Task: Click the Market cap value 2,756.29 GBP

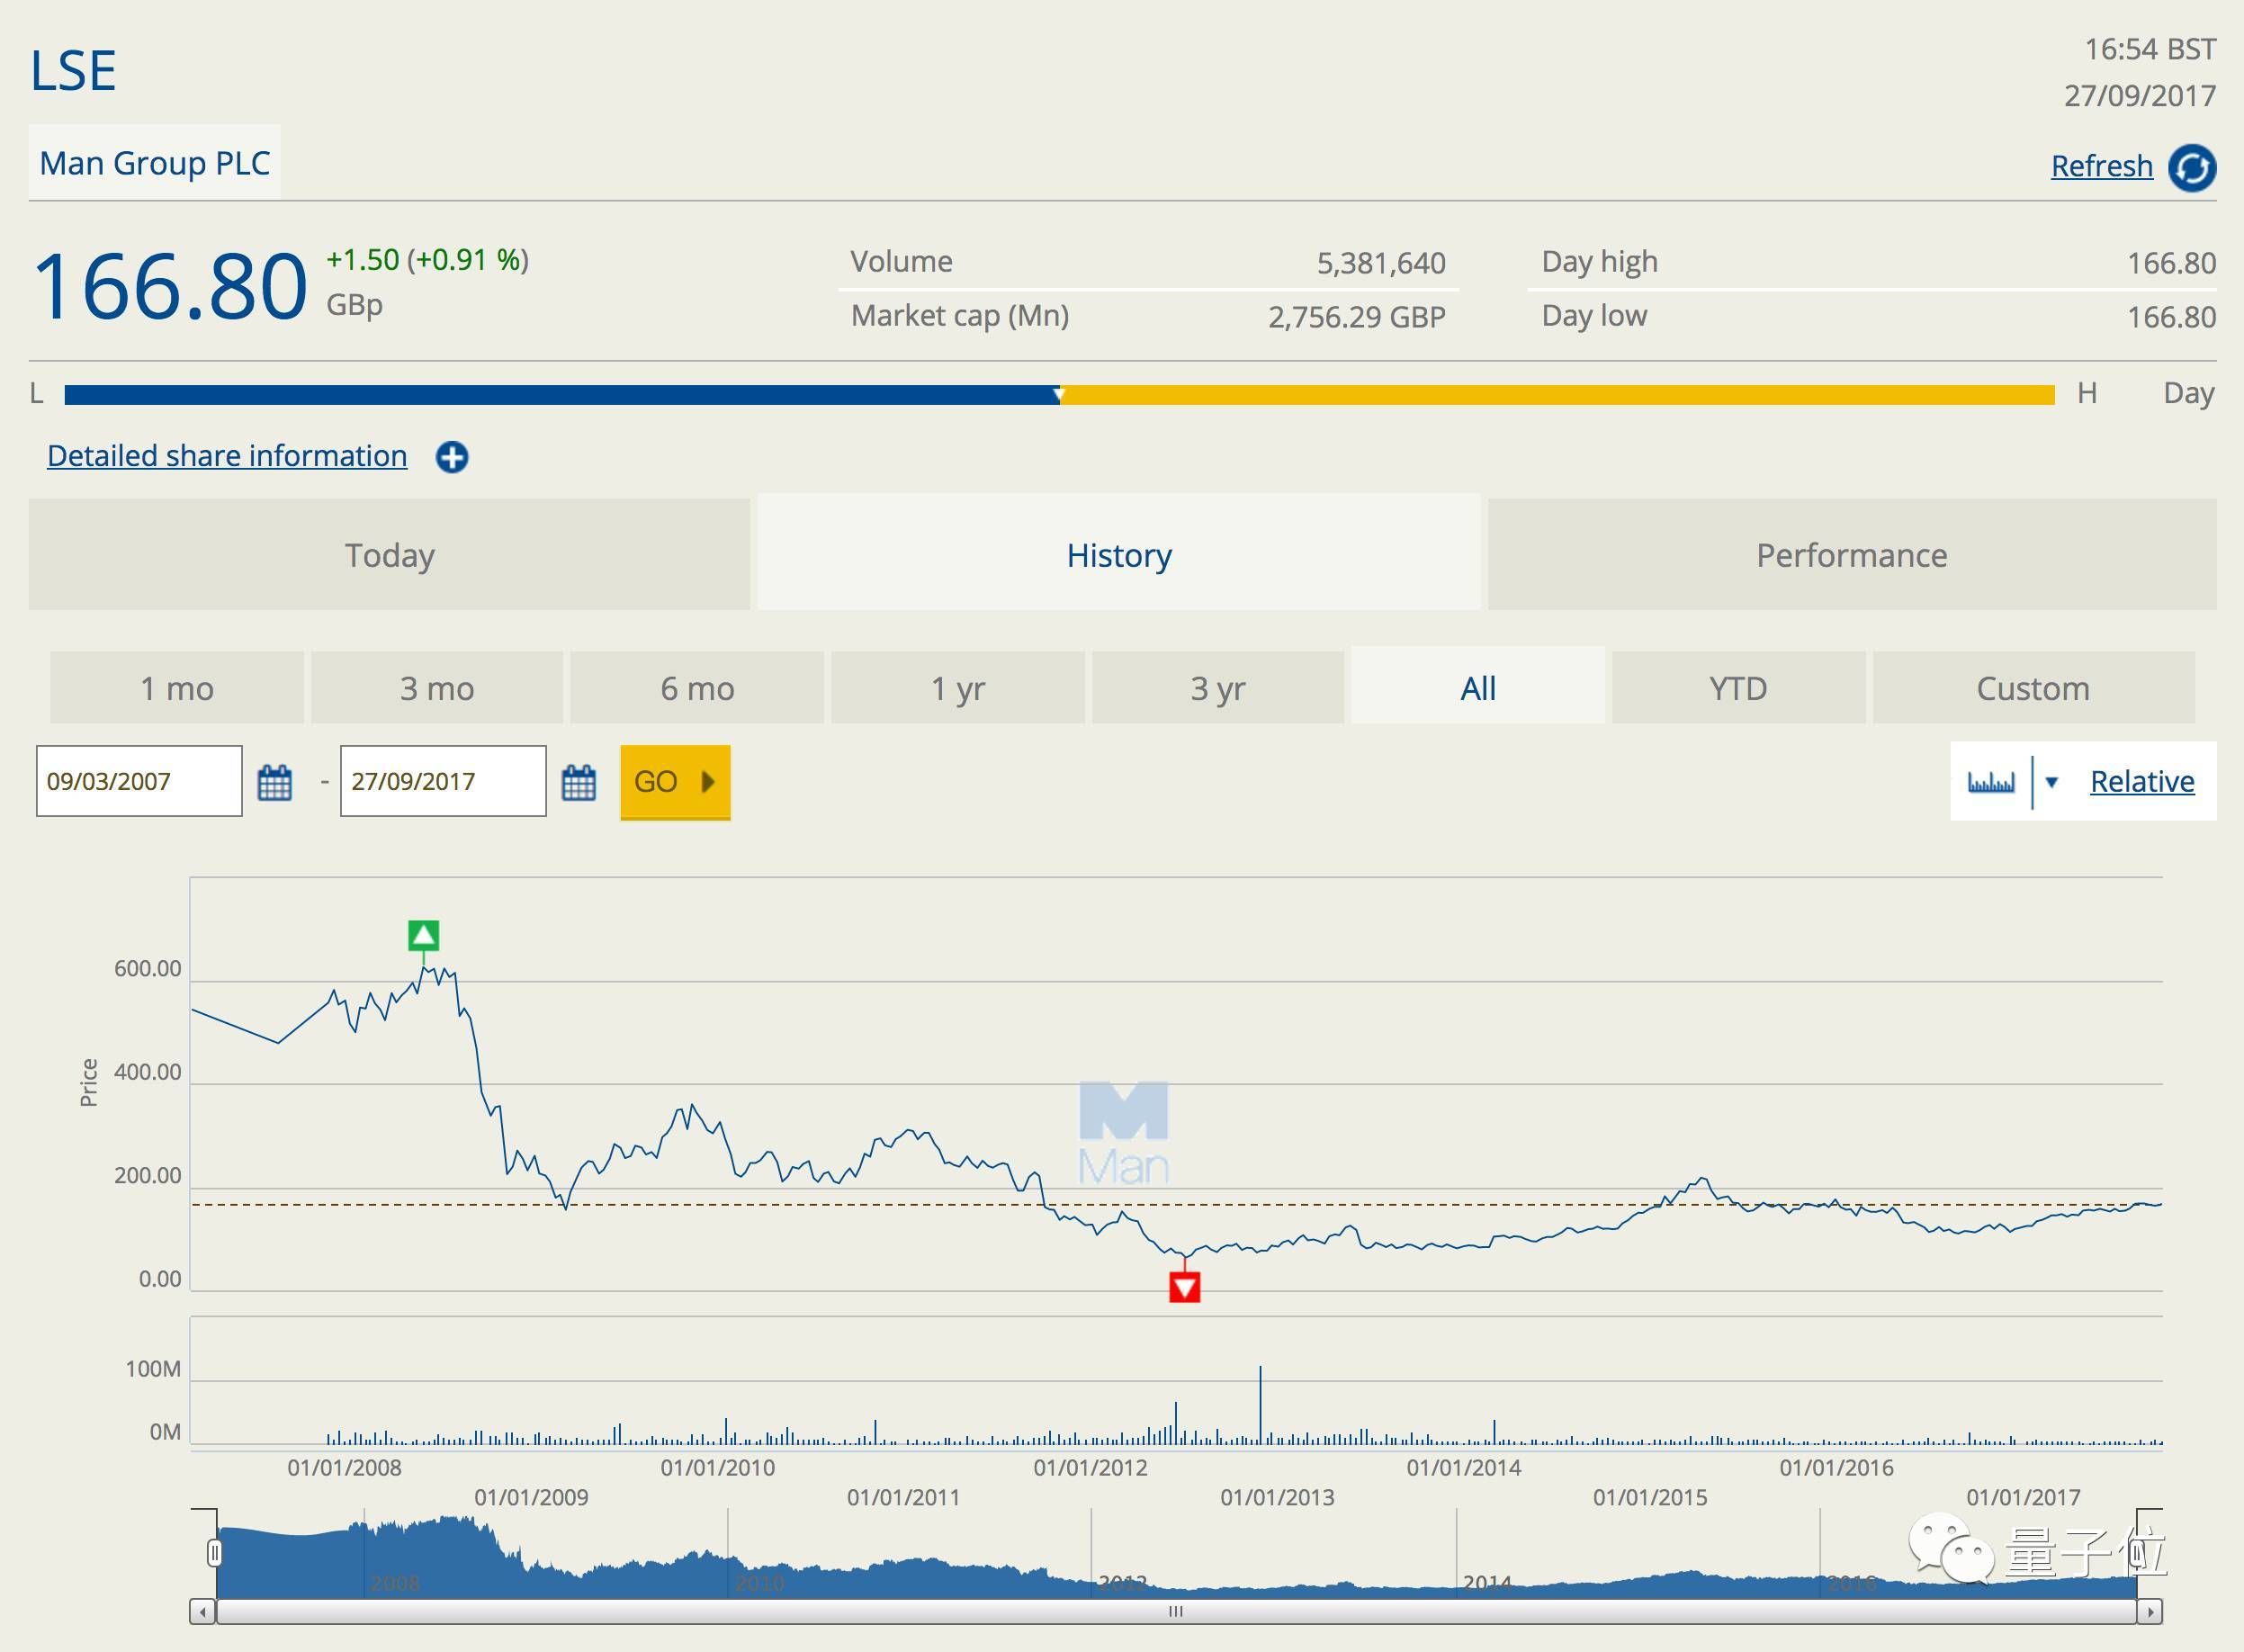Action: [1357, 317]
